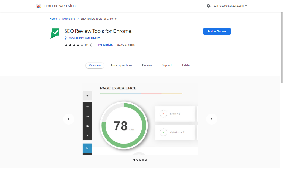This screenshot has height=174, width=283.
Task: Open the Productivity category link
Action: 106,45
